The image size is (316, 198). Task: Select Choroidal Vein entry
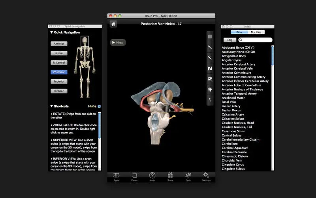232,160
